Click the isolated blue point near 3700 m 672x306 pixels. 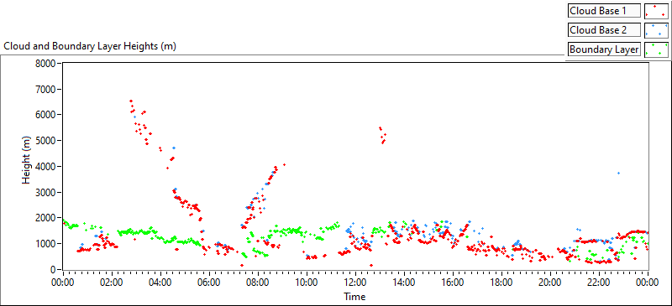618,173
